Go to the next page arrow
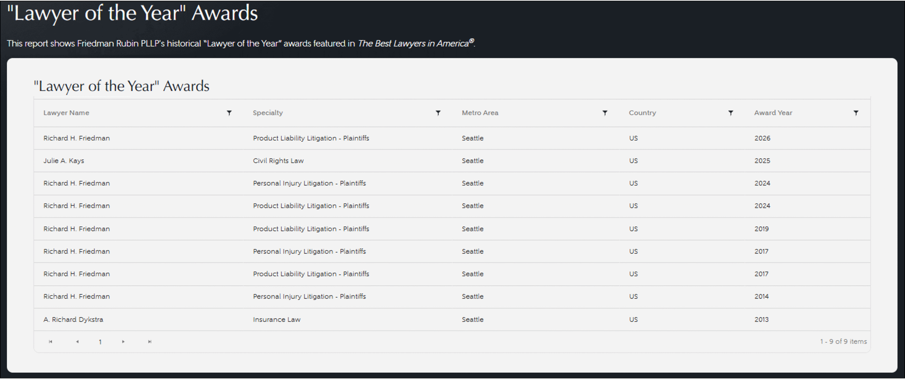Image resolution: width=905 pixels, height=379 pixels. click(123, 342)
